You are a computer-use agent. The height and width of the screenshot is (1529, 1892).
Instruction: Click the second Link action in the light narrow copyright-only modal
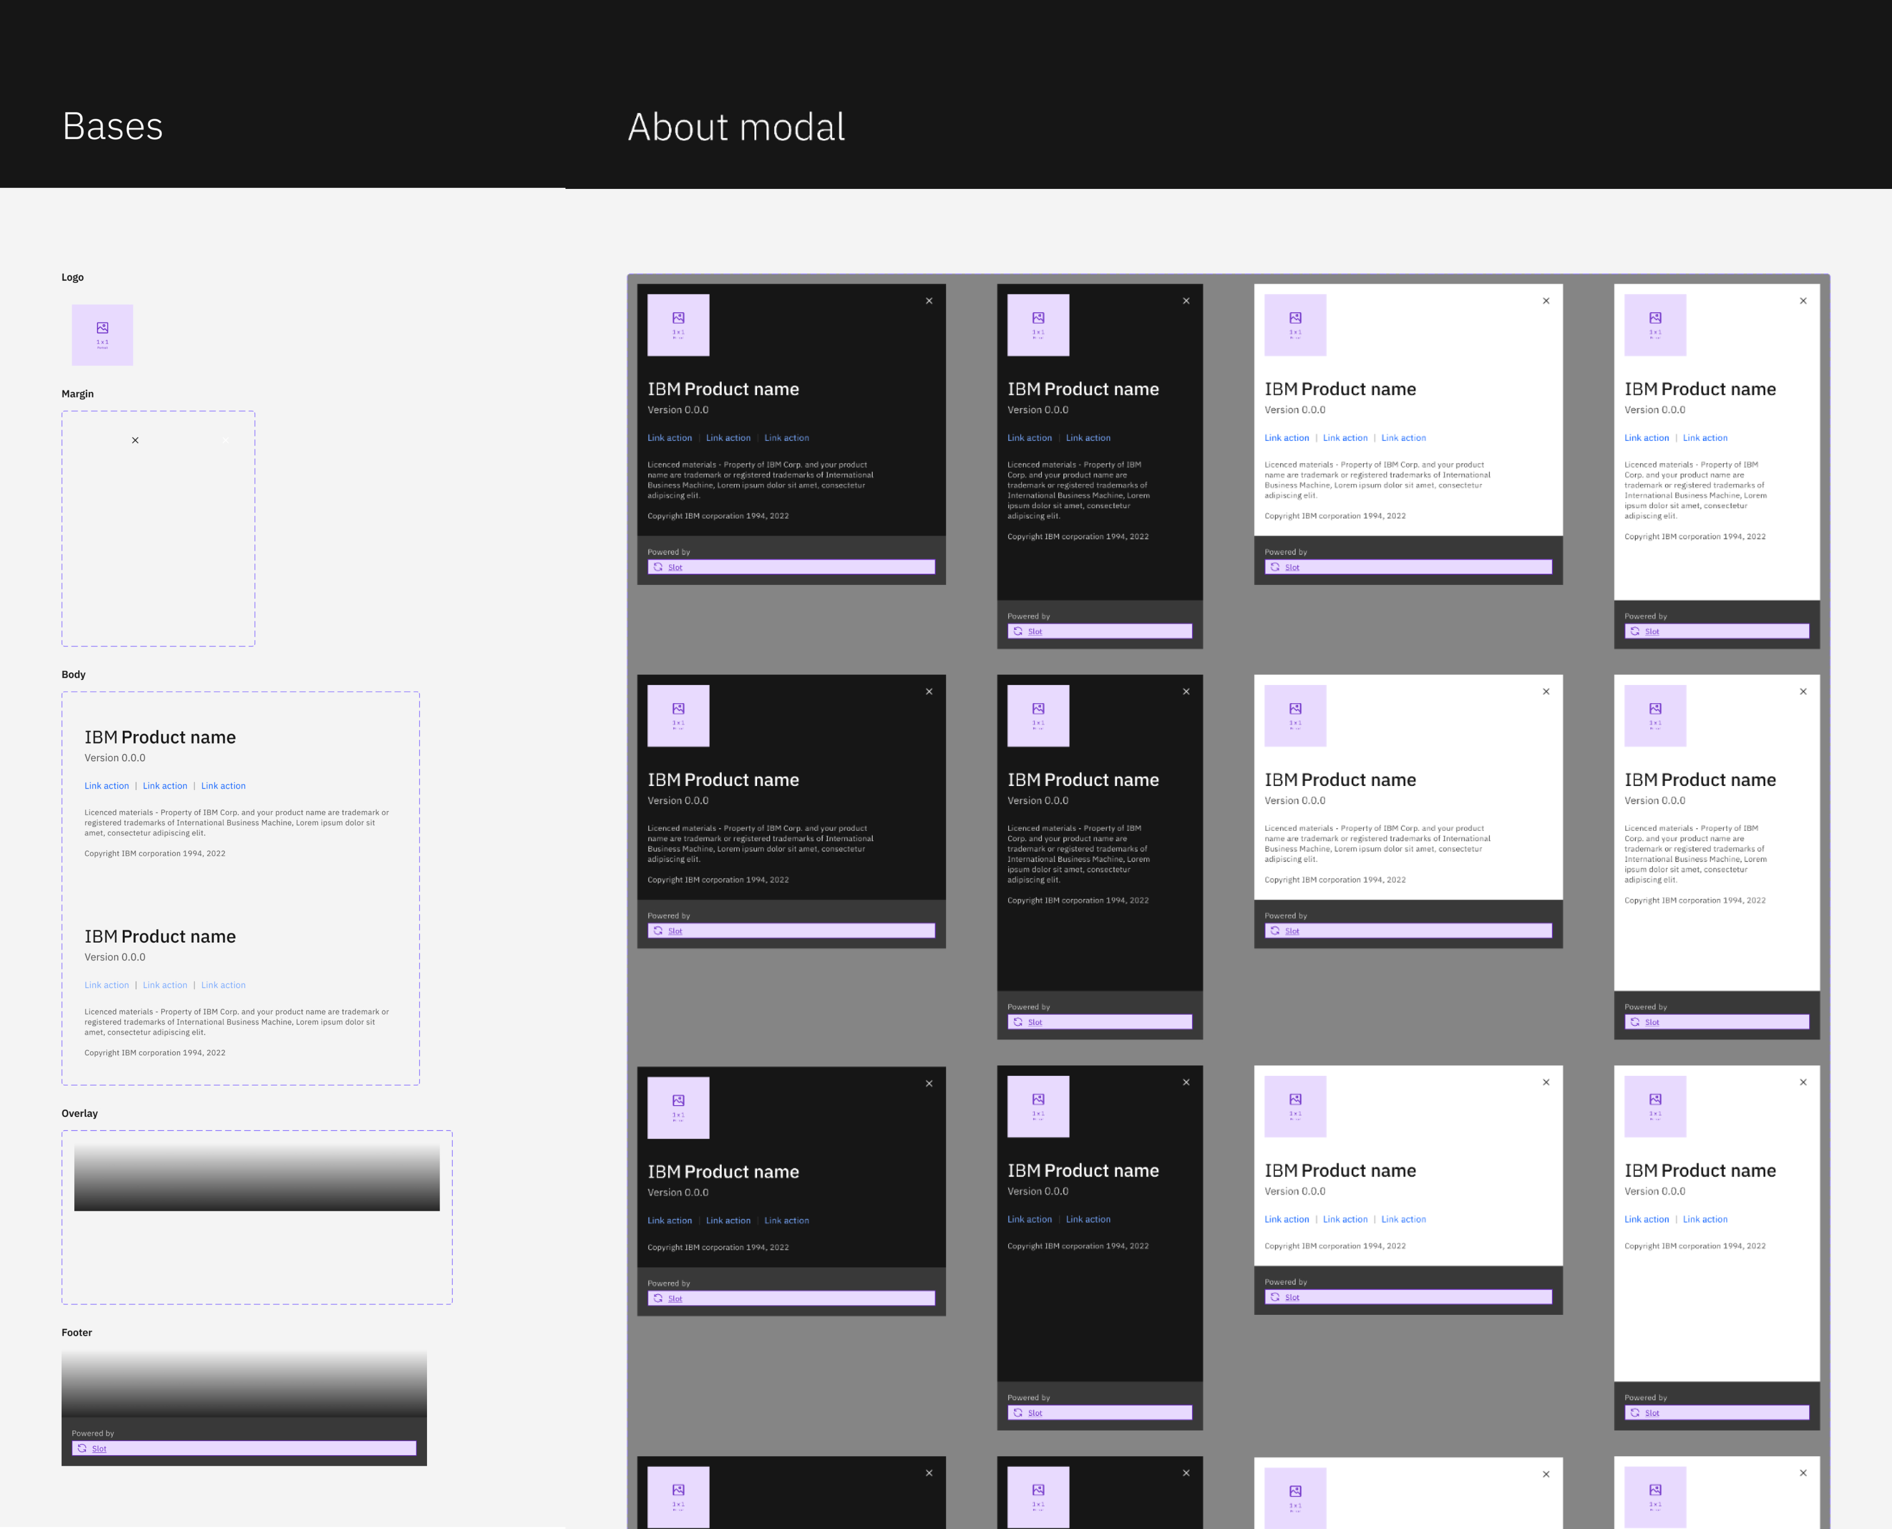coord(1705,1219)
